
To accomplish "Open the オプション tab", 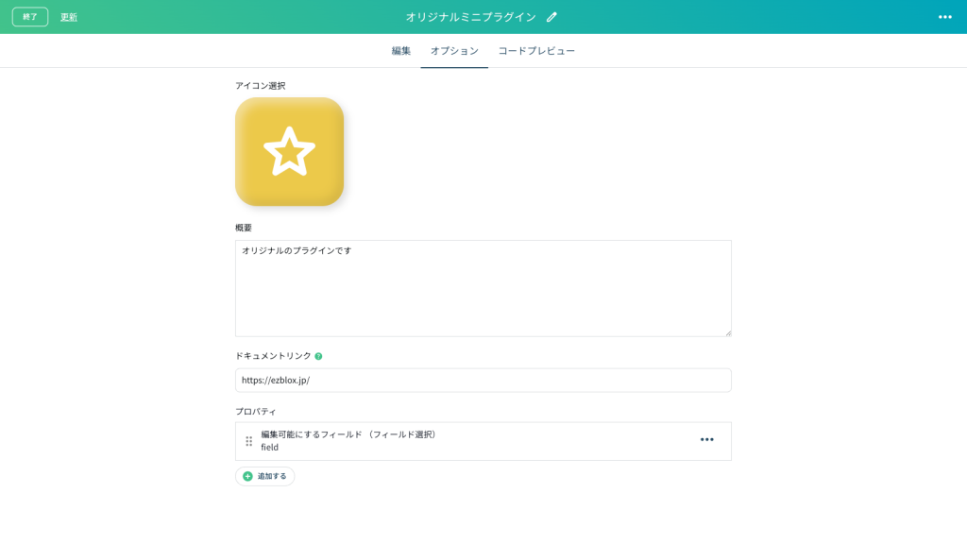I will tap(453, 50).
